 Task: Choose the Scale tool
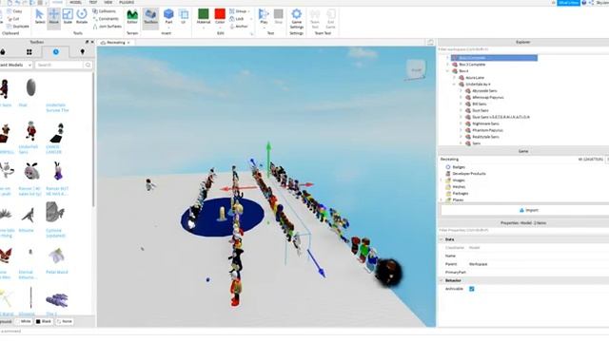click(68, 17)
